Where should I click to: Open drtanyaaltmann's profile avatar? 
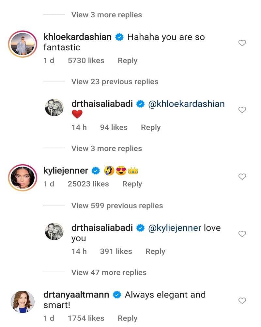point(23,301)
